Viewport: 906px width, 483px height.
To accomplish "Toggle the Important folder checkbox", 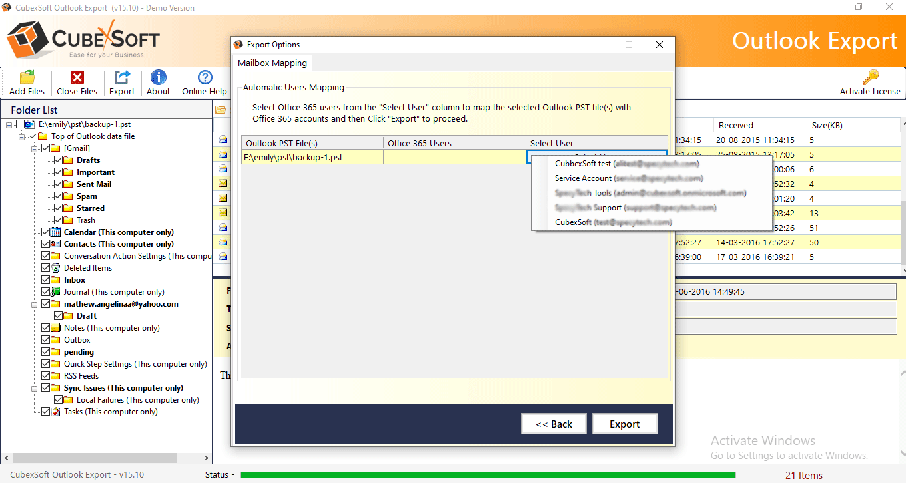I will tap(58, 172).
